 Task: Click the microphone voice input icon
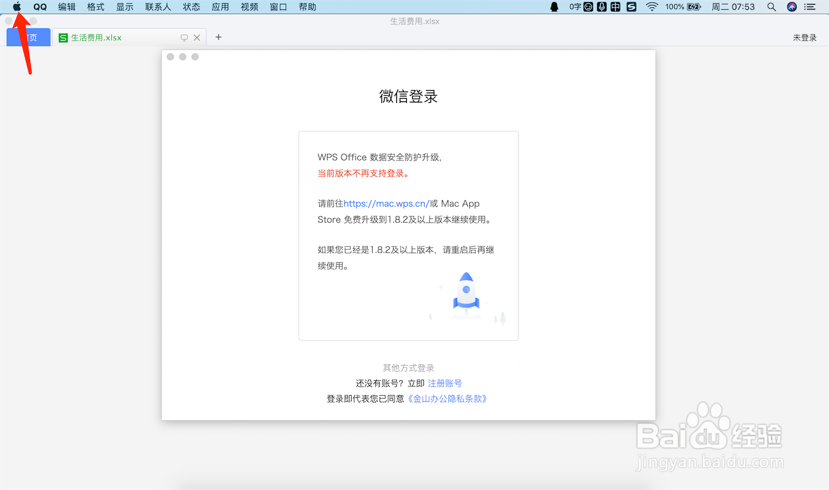tap(602, 7)
